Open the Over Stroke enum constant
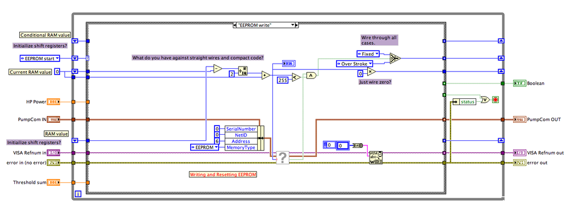Image resolution: width=567 pixels, height=208 pixels. pos(354,64)
